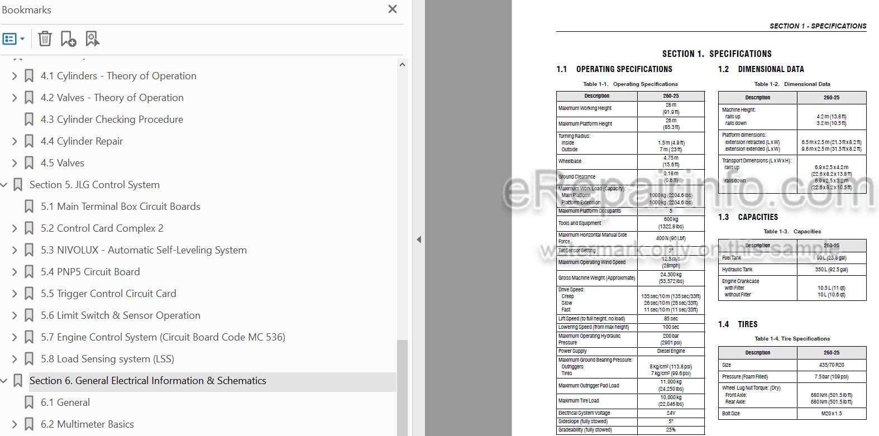Open 4.2 Valves - Theory of Operation
Image resolution: width=879 pixels, height=436 pixels.
(x=112, y=98)
